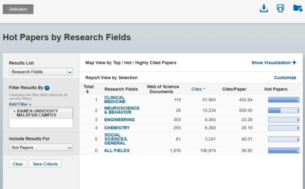This screenshot has width=305, height=189.
Task: Click the Add Filter link
Action: coord(20,104)
